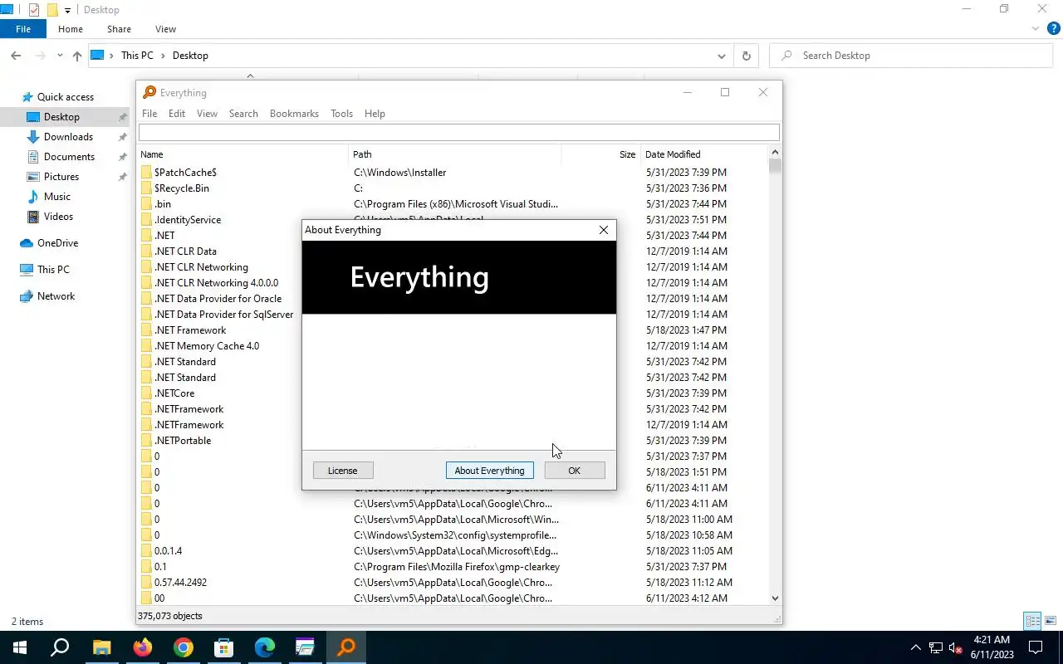Click the License button in About dialog
Viewport: 1063px width, 664px height.
point(342,471)
